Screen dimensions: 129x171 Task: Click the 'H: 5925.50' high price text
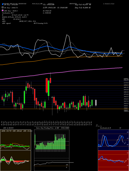(x=47, y=11)
